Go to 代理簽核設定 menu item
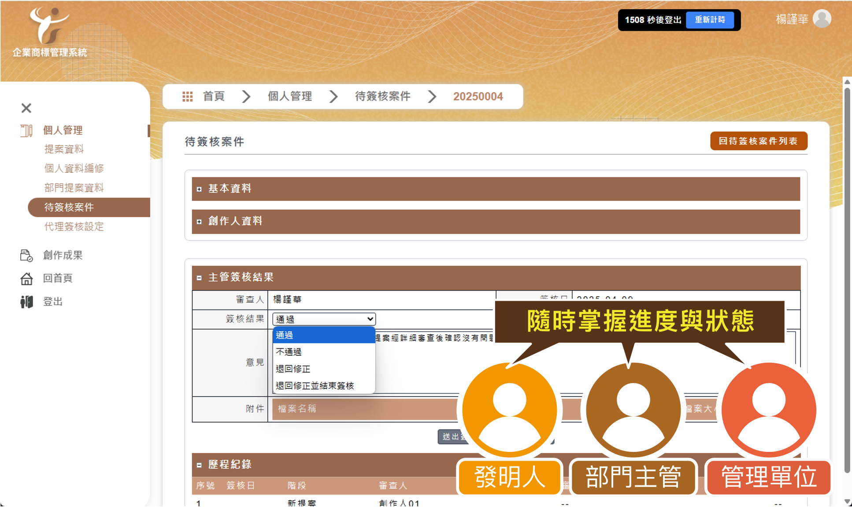 [74, 227]
